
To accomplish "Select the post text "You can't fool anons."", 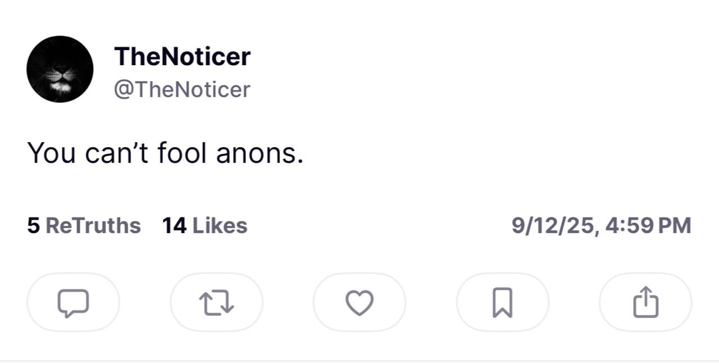I will click(x=165, y=153).
